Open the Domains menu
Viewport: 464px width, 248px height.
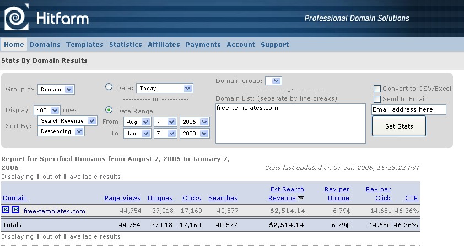pyautogui.click(x=45, y=45)
